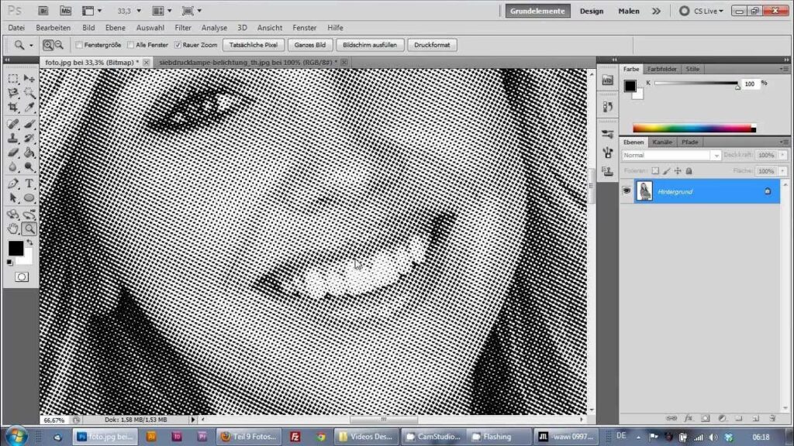Switch to the Kanäle tab
This screenshot has height=446, width=794.
click(661, 142)
